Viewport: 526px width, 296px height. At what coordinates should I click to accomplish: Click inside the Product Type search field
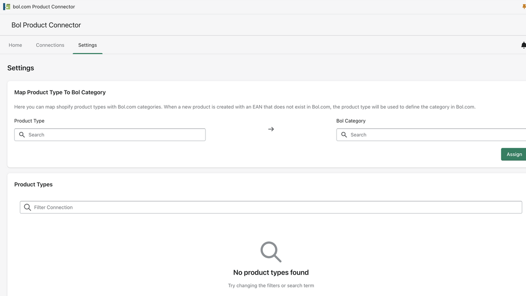(110, 134)
